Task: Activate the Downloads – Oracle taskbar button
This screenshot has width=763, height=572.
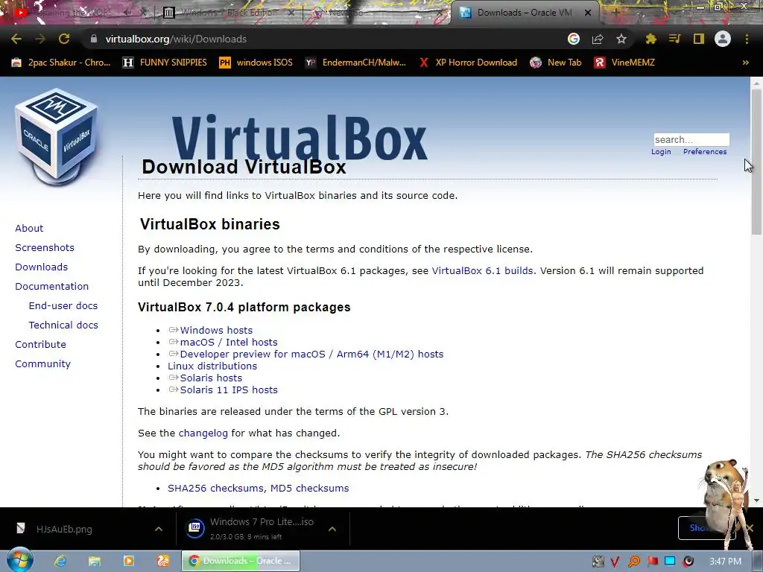Action: coord(241,561)
